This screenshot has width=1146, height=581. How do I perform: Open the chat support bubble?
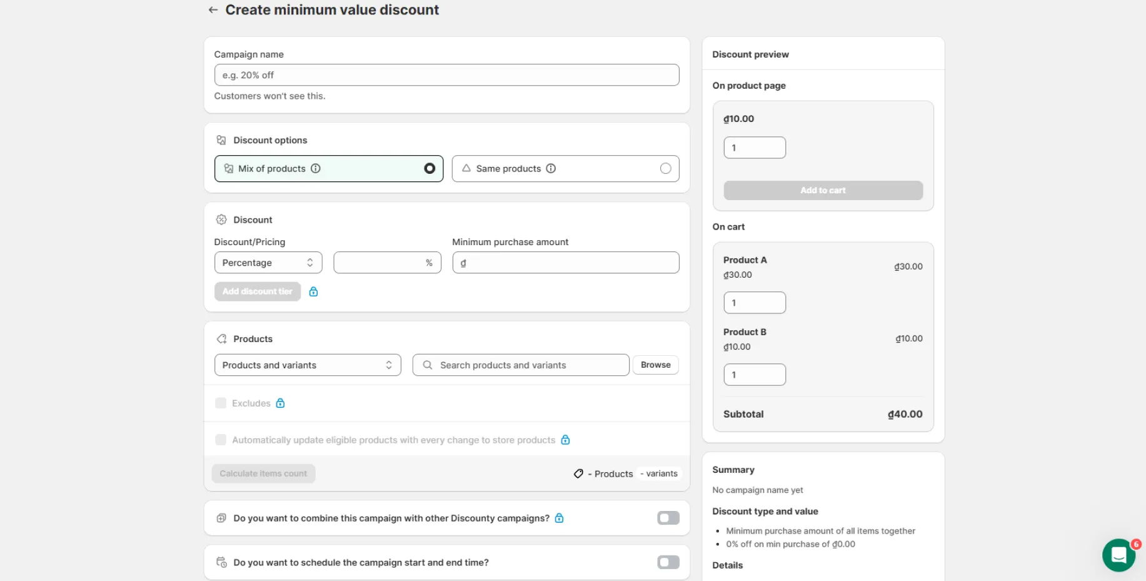[x=1118, y=555]
